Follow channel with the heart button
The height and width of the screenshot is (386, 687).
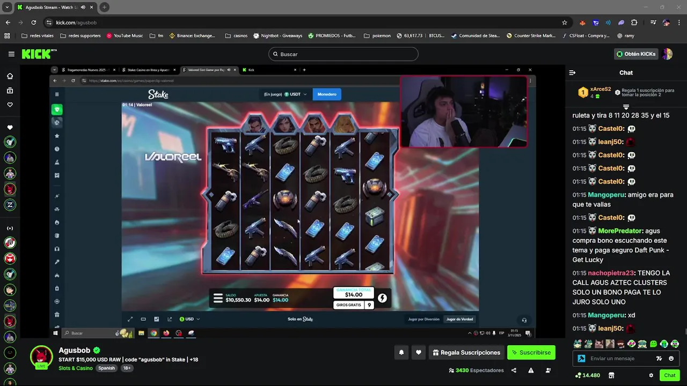[419, 352]
